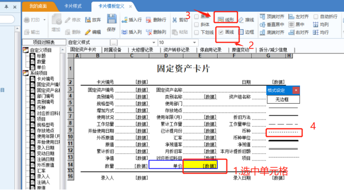The image size is (344, 190).
Task: Click the 保存 save disk icon
Action: point(111,19)
